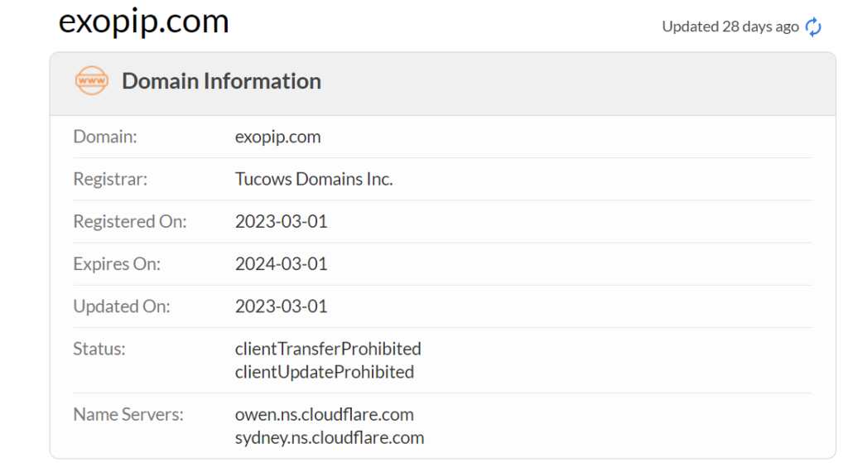Screen dimensions: 848x463
Task: Click the Status label
Action: click(x=99, y=349)
